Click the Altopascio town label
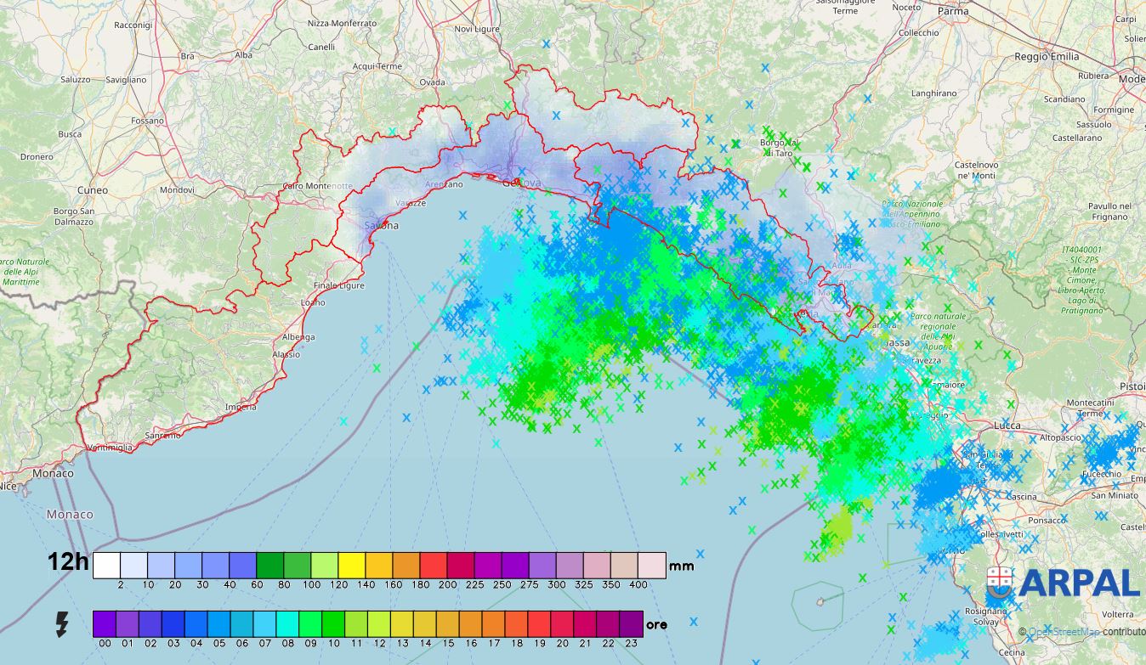 [x=1060, y=439]
